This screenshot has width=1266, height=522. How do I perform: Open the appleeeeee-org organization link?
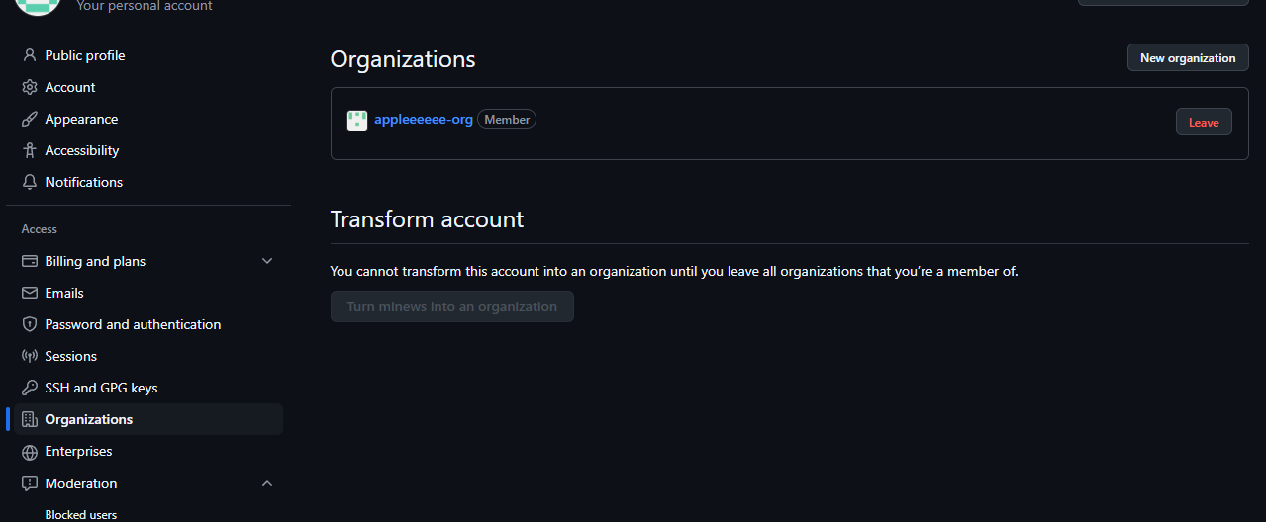pyautogui.click(x=424, y=120)
